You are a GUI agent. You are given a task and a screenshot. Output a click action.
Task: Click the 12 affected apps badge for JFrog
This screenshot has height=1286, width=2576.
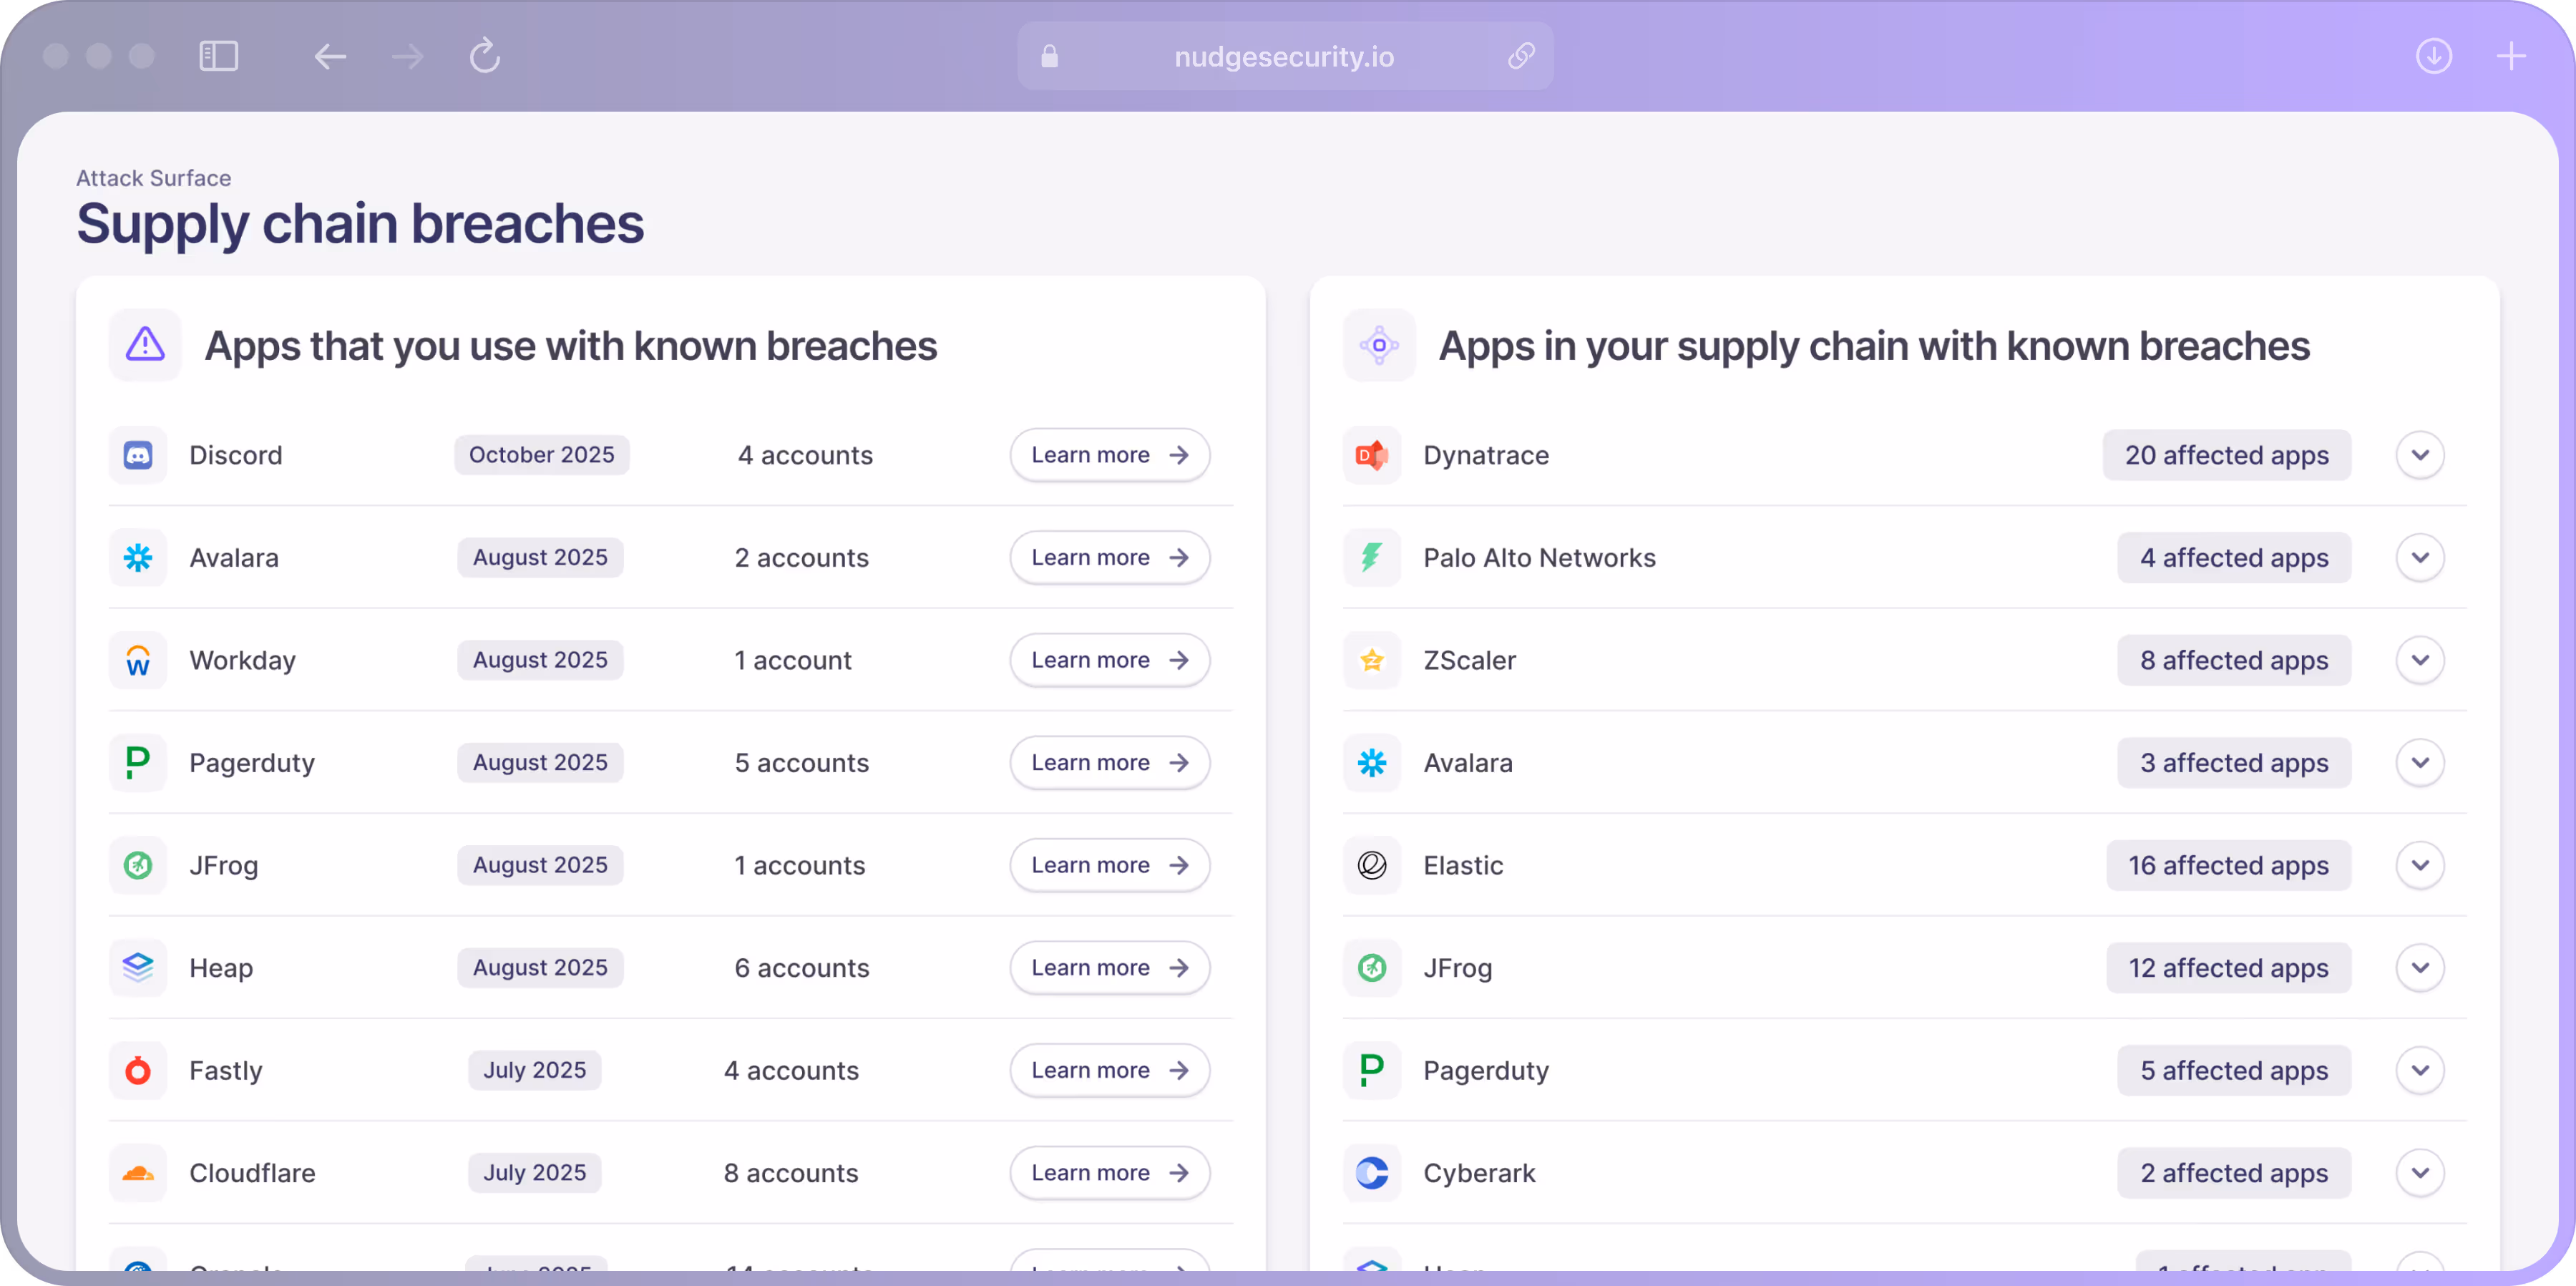pos(2228,968)
